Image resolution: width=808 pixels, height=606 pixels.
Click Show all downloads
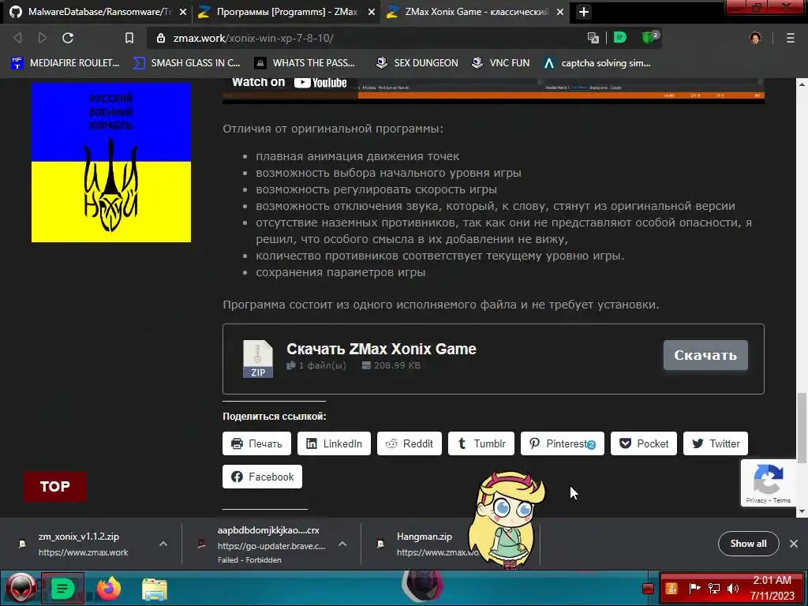(x=748, y=544)
